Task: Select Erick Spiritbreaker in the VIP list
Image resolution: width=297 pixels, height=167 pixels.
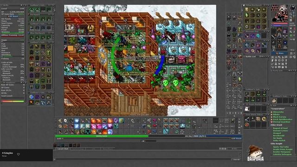Action: pyautogui.click(x=283, y=120)
